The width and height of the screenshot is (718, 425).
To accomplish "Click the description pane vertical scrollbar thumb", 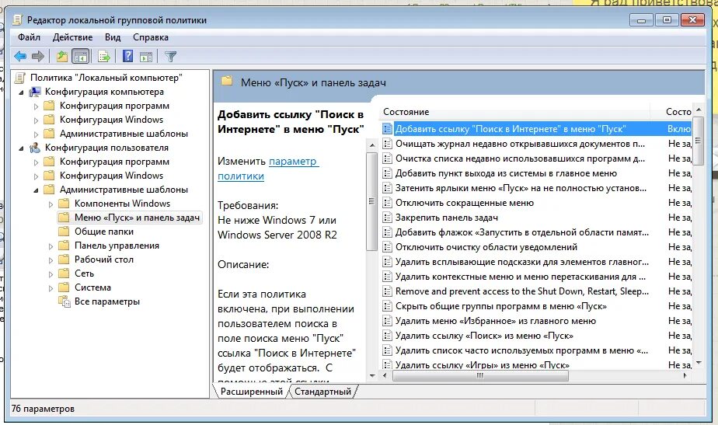I will 371,201.
